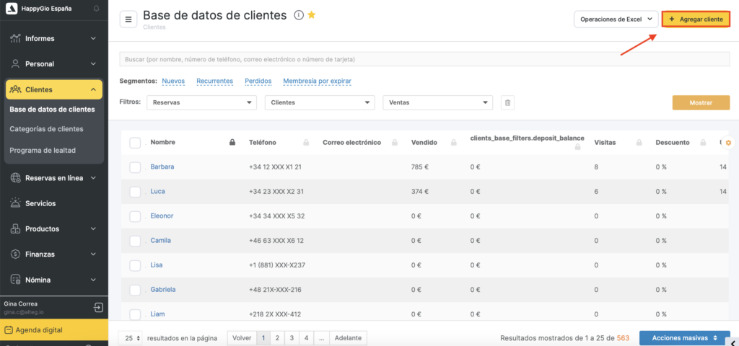Image resolution: width=739 pixels, height=346 pixels.
Task: Tick the checkbox next to Eleonor
Action: coord(135,216)
